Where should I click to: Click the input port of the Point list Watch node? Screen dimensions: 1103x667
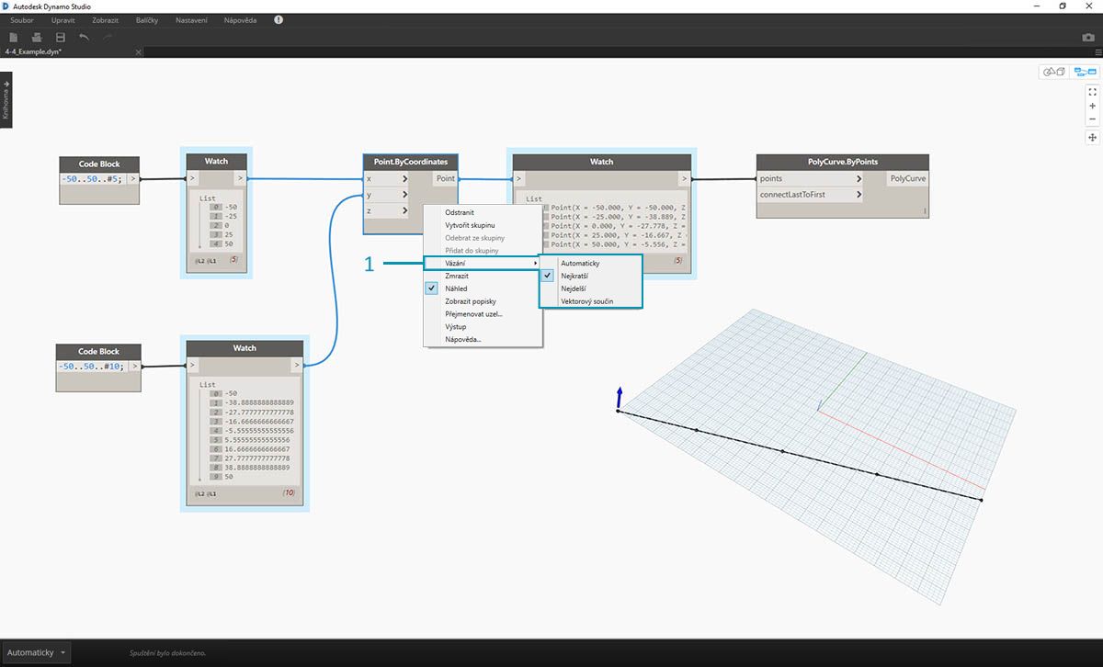pos(519,179)
